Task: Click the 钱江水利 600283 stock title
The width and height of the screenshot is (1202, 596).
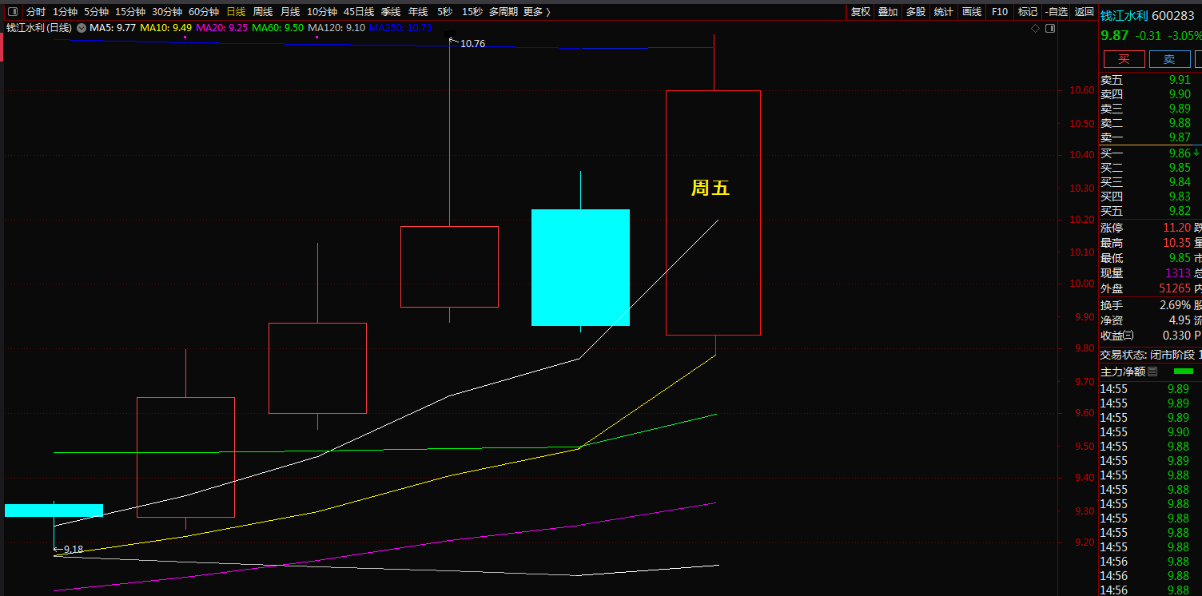Action: pyautogui.click(x=1147, y=15)
